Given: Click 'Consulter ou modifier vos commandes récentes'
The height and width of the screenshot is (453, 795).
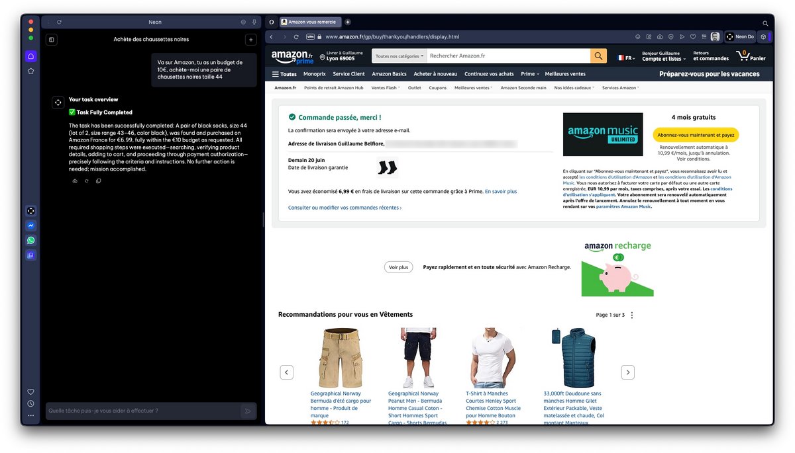Looking at the screenshot, I should 344,208.
